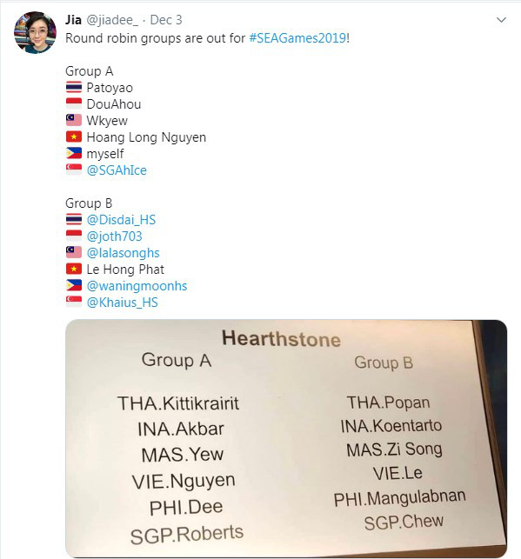The height and width of the screenshot is (559, 521).
Task: Open the Dec 3 tweet timestamp
Action: 166,20
